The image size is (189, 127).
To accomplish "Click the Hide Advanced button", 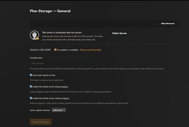I will tap(167, 24).
